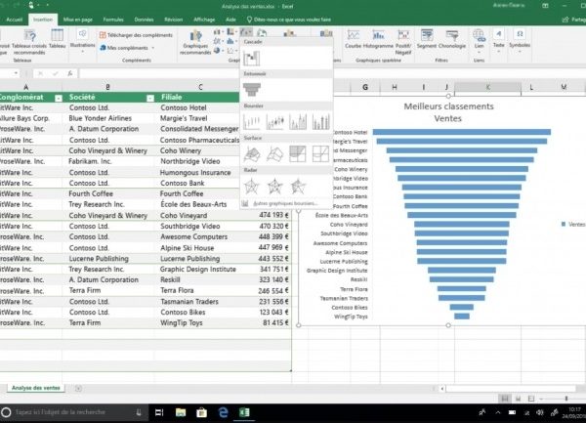The height and width of the screenshot is (423, 586).
Task: Open Graphiques recommandés
Action: (195, 42)
